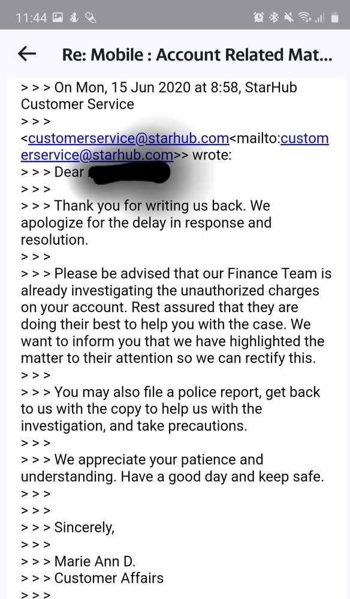Open the mailto customerservice link
Viewport: 350px width, 599px height.
point(174,146)
